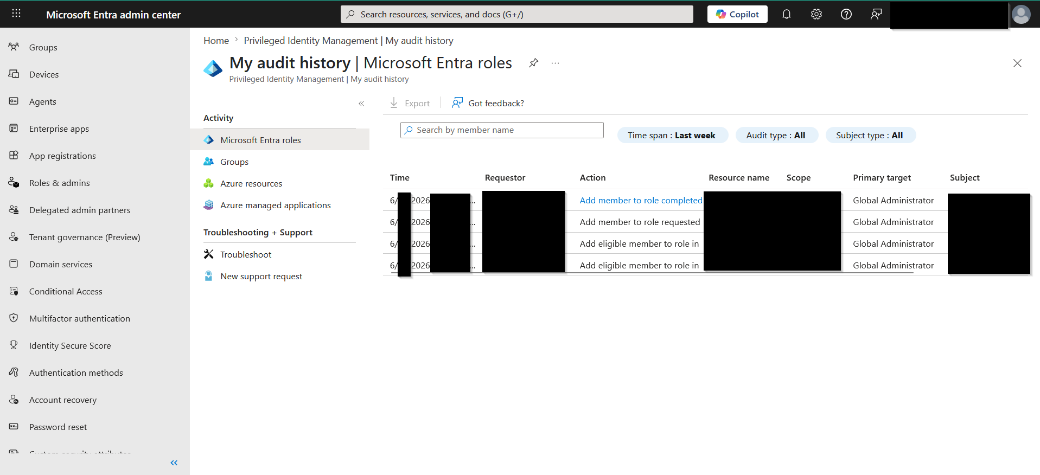Image resolution: width=1040 pixels, height=475 pixels.
Task: Click the Conditional Access icon
Action: click(x=14, y=291)
